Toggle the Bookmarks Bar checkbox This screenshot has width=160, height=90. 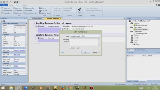tap(24, 8)
